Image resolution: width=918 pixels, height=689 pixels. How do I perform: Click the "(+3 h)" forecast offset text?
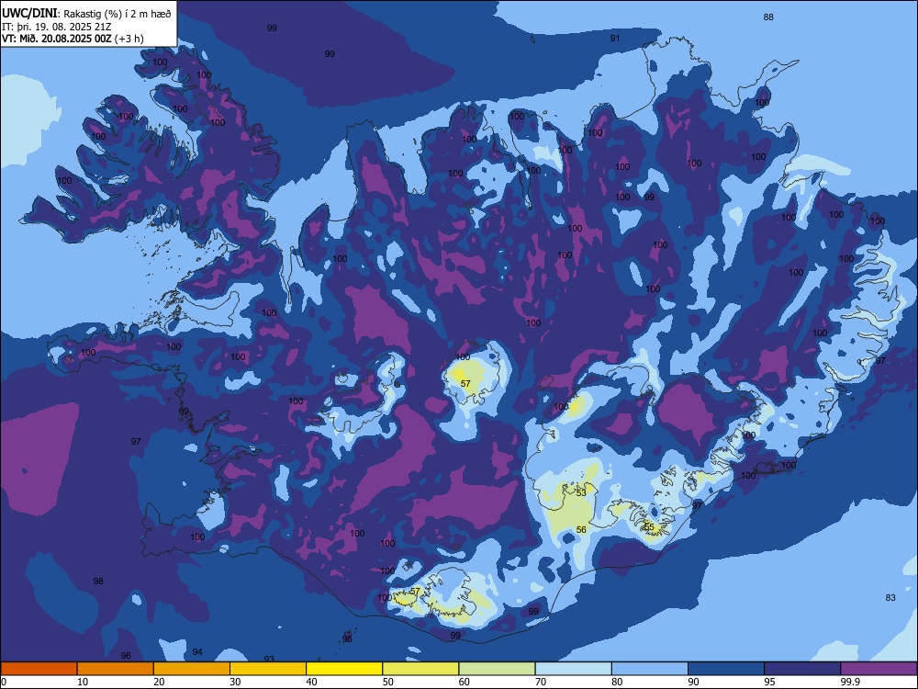(x=129, y=39)
